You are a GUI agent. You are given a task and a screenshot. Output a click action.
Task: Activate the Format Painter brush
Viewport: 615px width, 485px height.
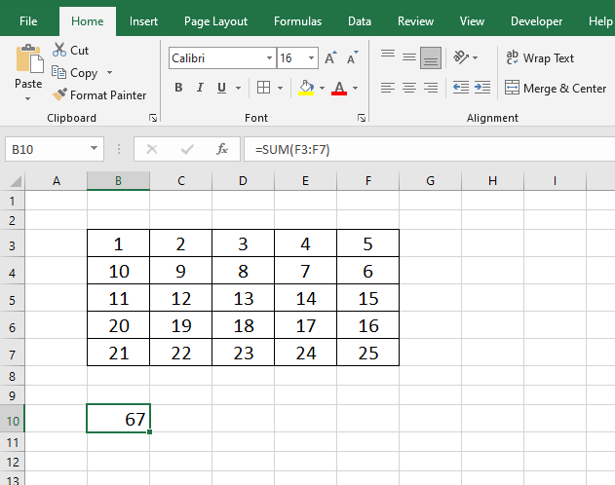click(60, 95)
